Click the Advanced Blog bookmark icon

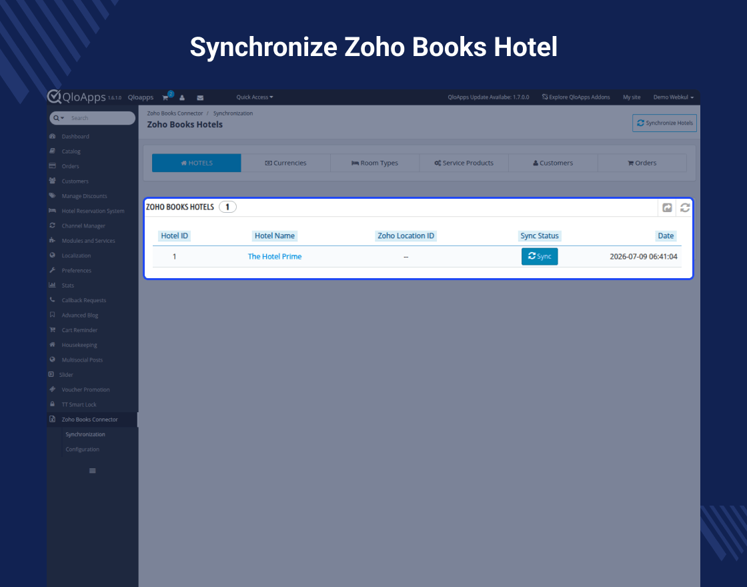pyautogui.click(x=53, y=315)
